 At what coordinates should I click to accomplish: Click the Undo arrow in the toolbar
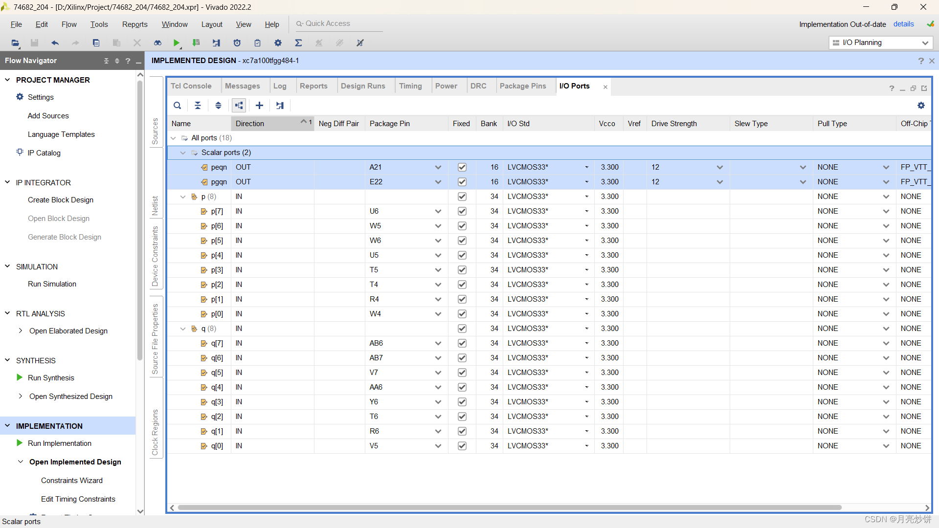pyautogui.click(x=55, y=43)
